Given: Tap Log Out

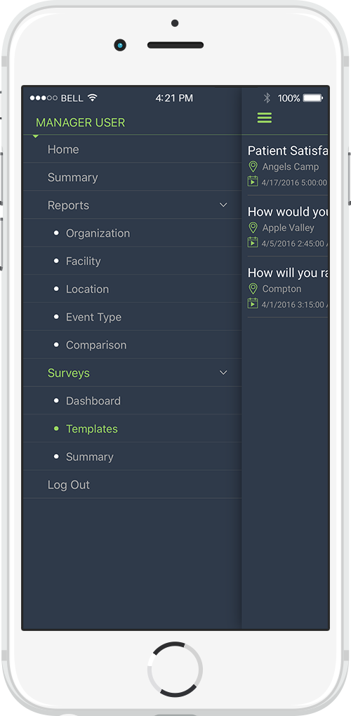Looking at the screenshot, I should [x=133, y=485].
